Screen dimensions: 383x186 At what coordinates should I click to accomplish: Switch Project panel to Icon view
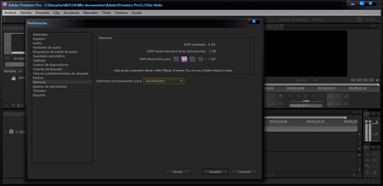pos(13,106)
